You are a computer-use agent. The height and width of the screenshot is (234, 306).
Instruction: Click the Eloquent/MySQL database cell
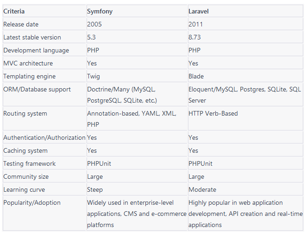pyautogui.click(x=245, y=95)
